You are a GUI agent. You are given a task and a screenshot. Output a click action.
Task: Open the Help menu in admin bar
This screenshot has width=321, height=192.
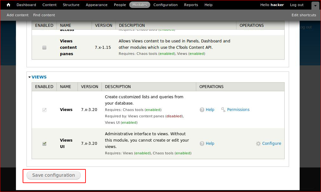point(208,5)
